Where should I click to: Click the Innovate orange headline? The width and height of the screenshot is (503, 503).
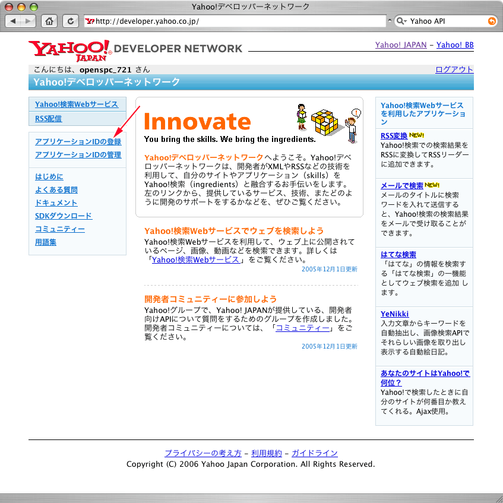point(197,122)
